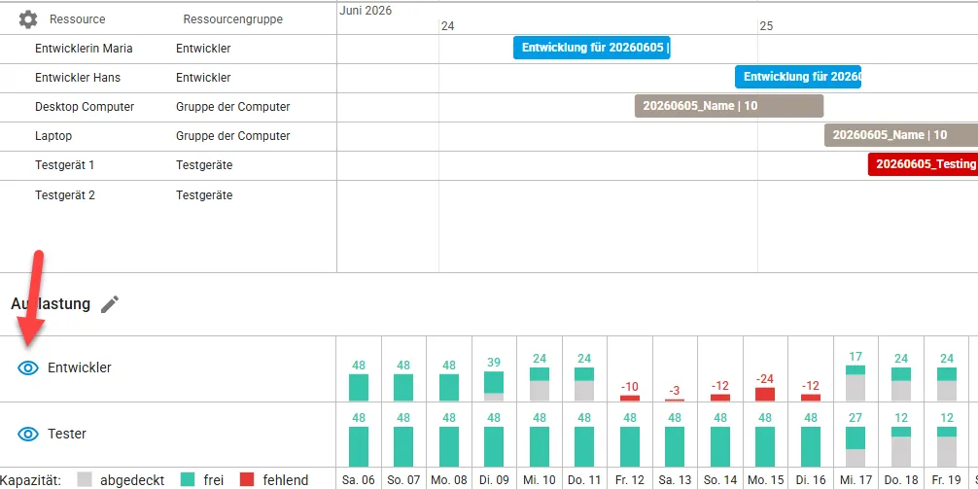The width and height of the screenshot is (978, 489).
Task: Click the grey abgedeckt legend swatch
Action: pyautogui.click(x=85, y=479)
